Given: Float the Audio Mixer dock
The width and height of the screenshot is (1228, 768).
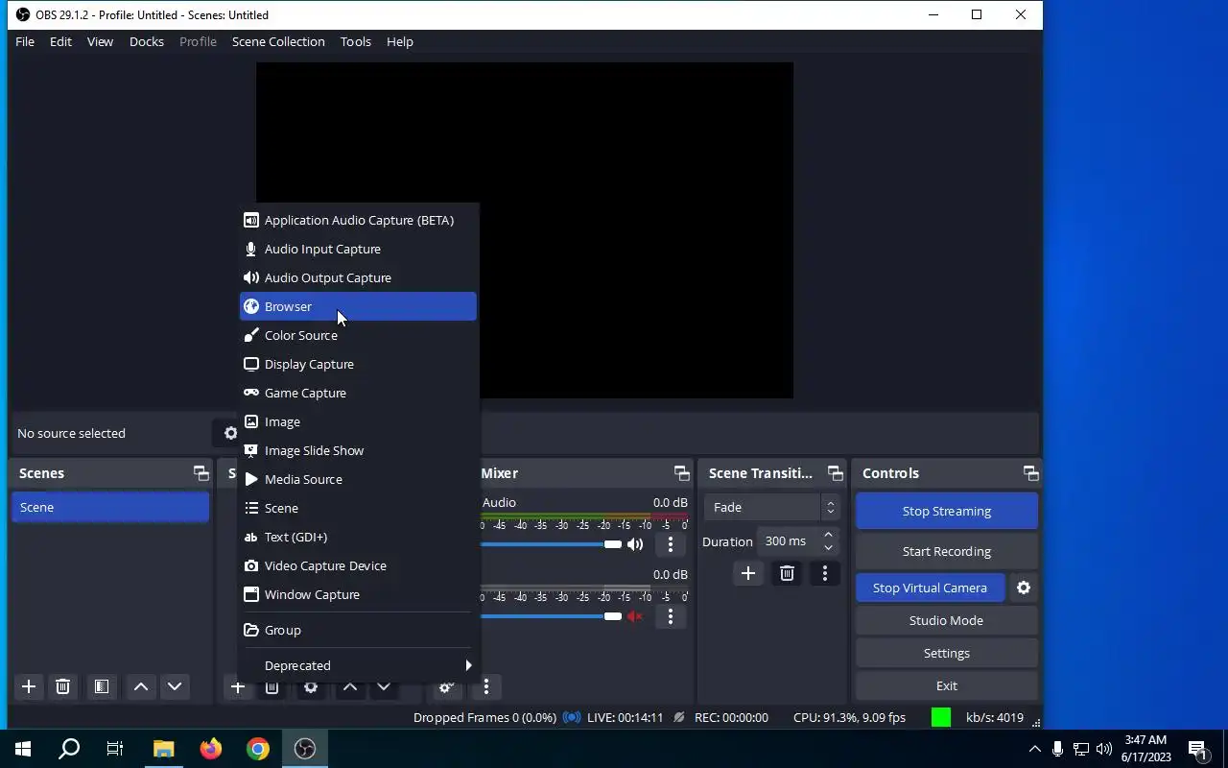Looking at the screenshot, I should tap(681, 473).
